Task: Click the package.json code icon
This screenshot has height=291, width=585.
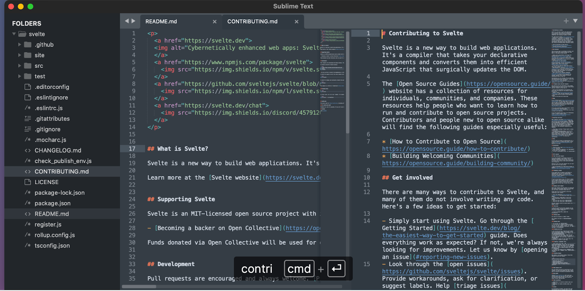Action: tap(28, 203)
